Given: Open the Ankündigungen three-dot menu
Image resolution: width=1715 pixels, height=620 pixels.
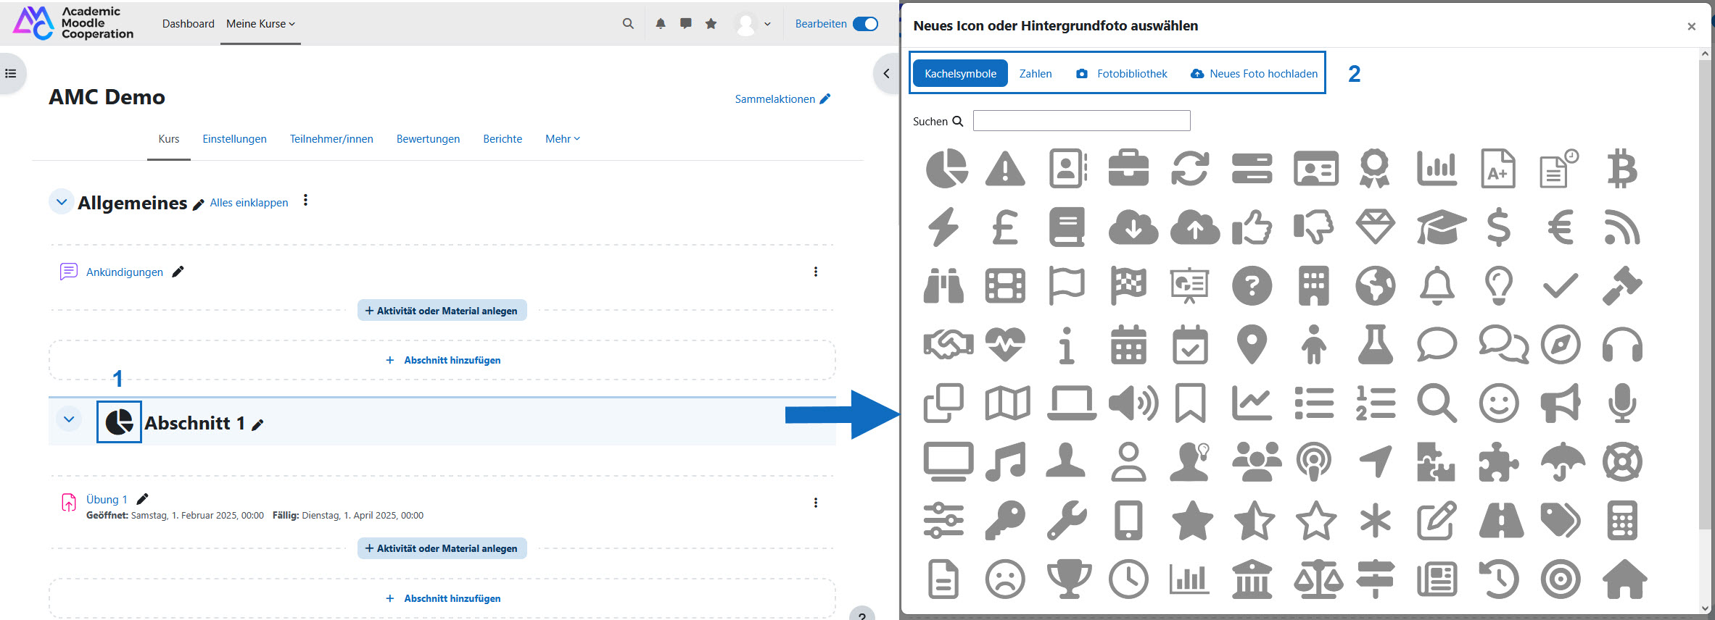Looking at the screenshot, I should click(x=816, y=272).
